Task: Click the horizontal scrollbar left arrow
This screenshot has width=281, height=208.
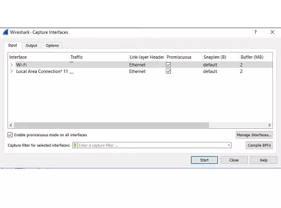Action: tap(11, 125)
